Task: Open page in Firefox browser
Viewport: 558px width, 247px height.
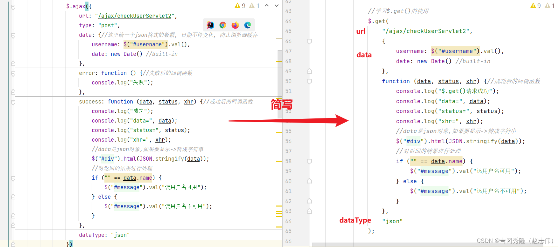Action: coord(235,25)
